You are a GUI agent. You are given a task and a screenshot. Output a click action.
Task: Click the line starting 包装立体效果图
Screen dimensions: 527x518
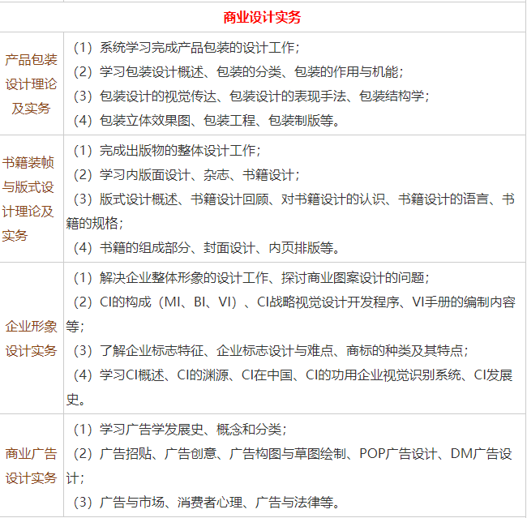(x=206, y=120)
